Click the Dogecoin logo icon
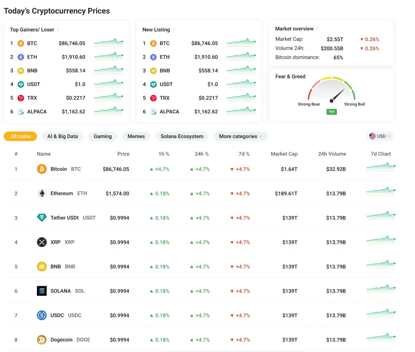The image size is (415, 352). (42, 340)
